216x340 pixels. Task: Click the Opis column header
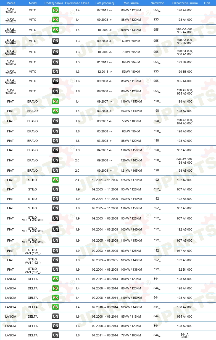207,3
